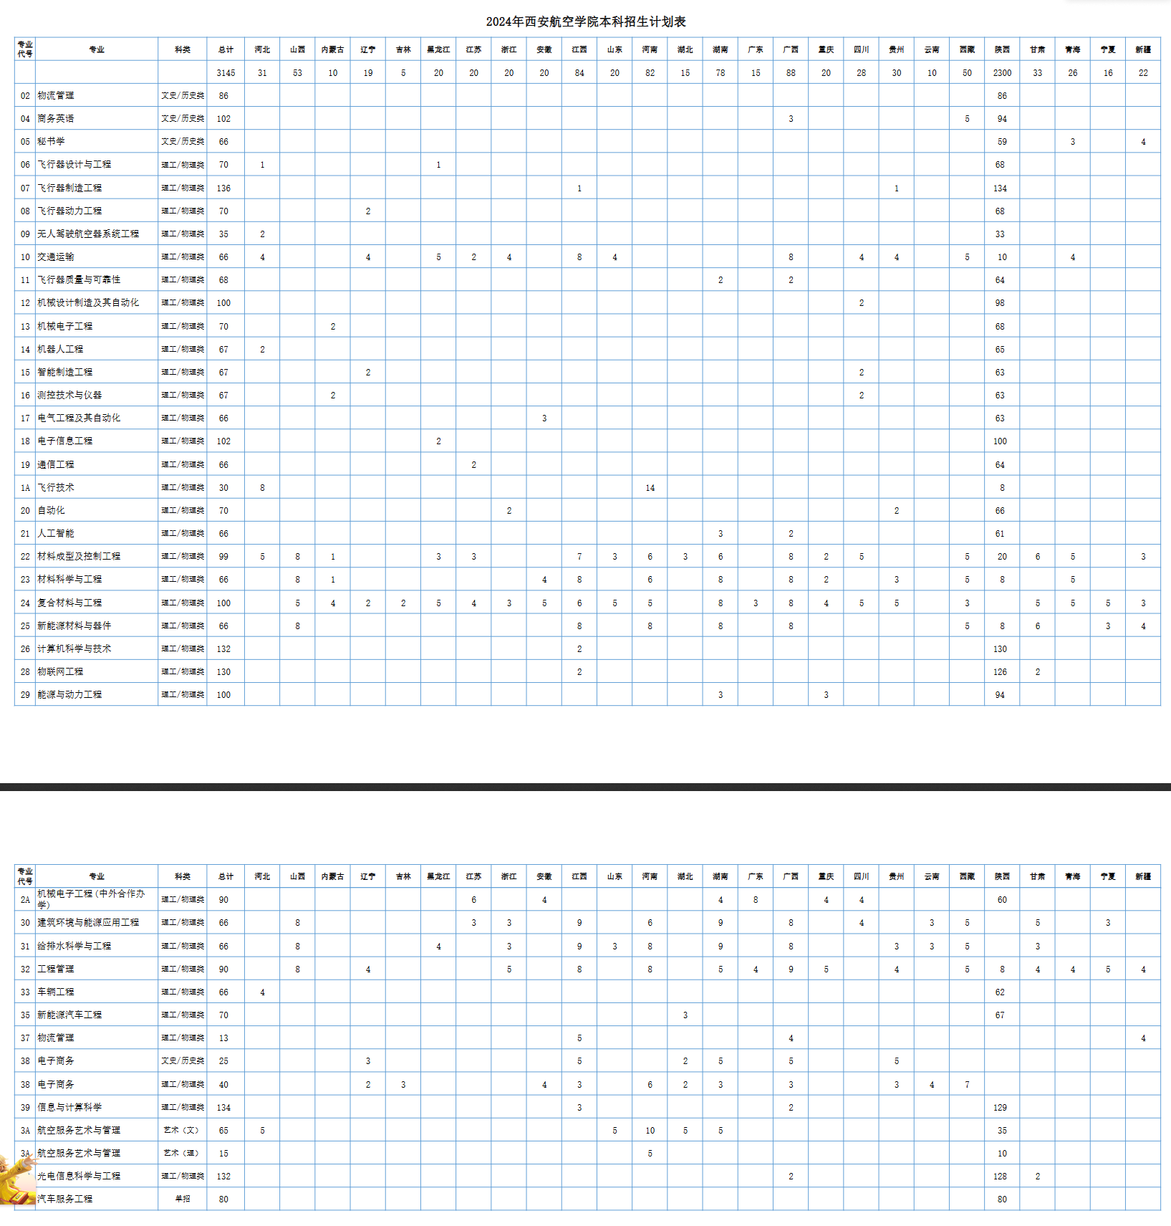
Task: Select major name 飞行器设计与工程
Action: point(74,165)
